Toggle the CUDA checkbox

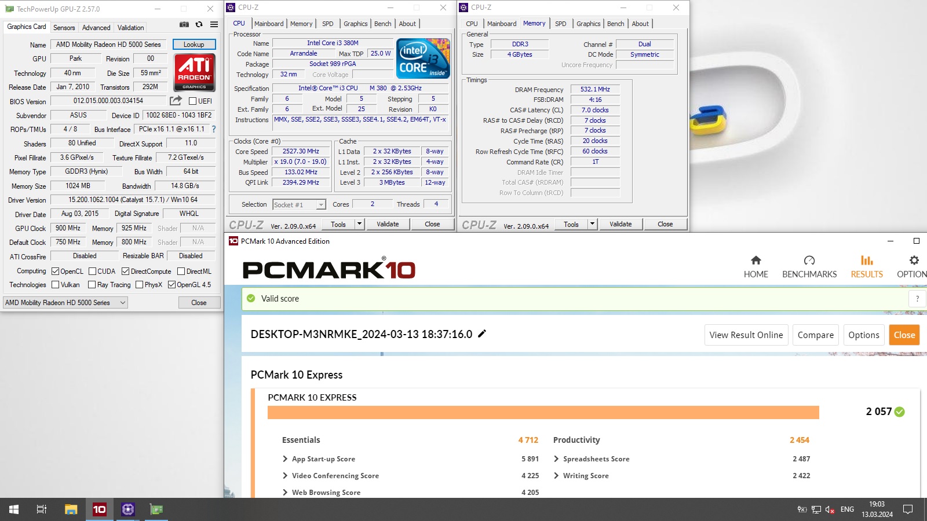92,271
